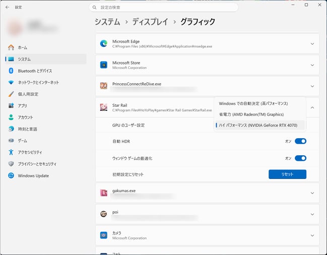Click the Star Rail exe file path
The image size is (327, 255).
tap(162, 110)
